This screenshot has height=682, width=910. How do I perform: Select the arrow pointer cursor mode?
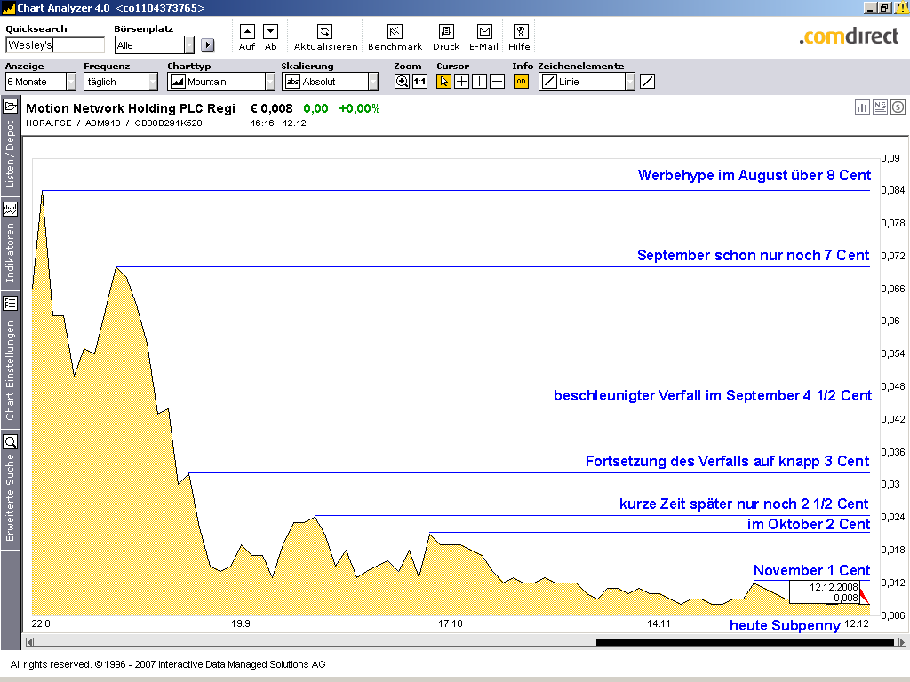click(x=444, y=82)
